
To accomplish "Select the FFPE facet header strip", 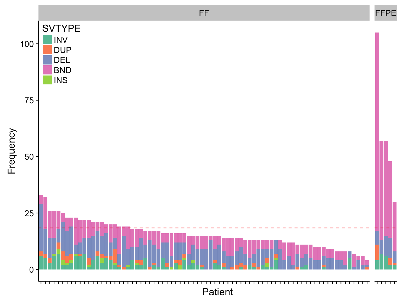I will click(x=386, y=13).
